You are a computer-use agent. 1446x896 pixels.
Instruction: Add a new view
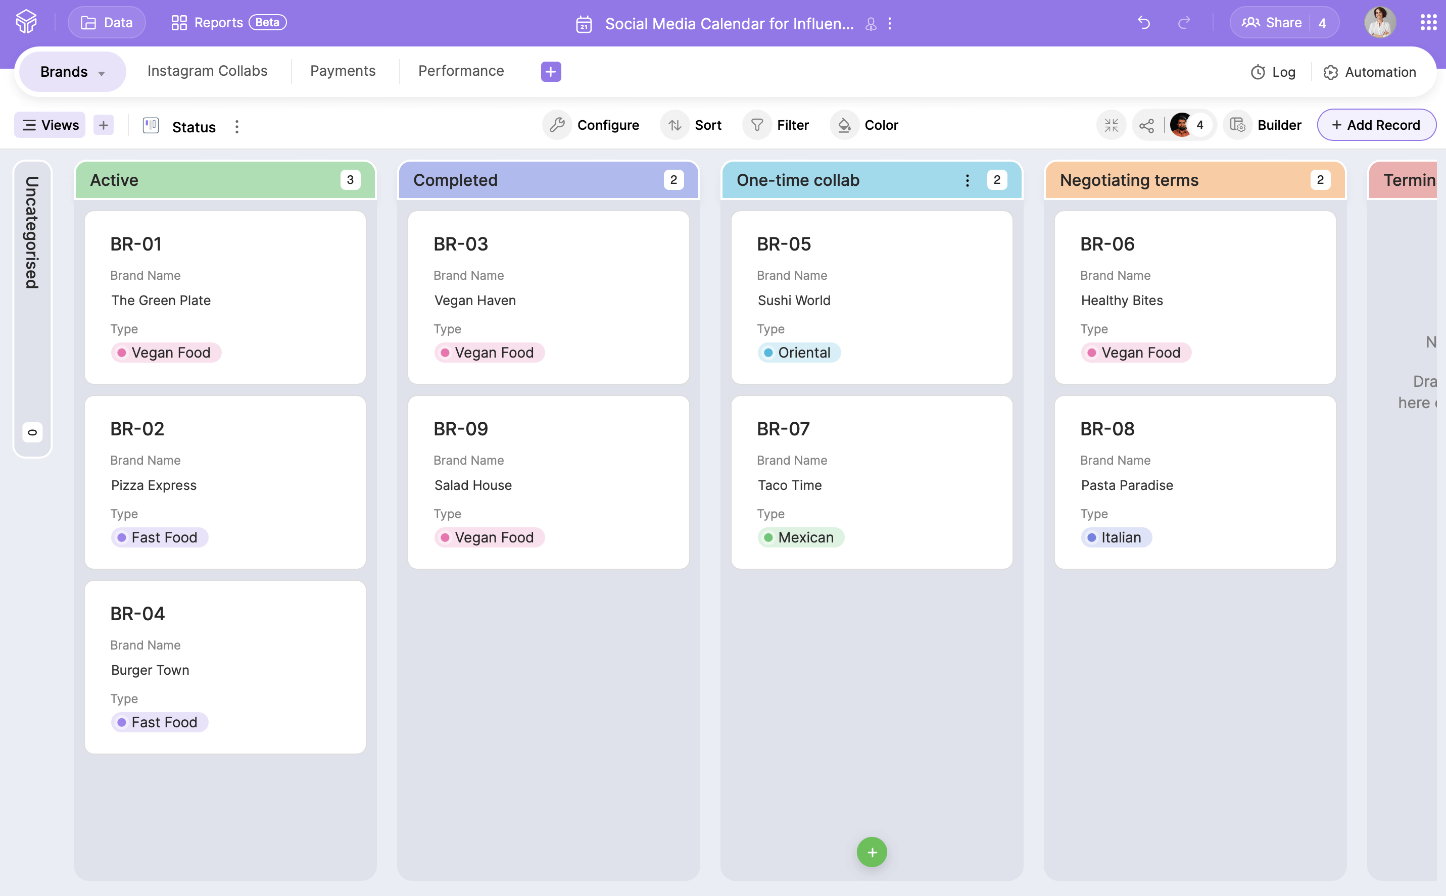click(104, 125)
